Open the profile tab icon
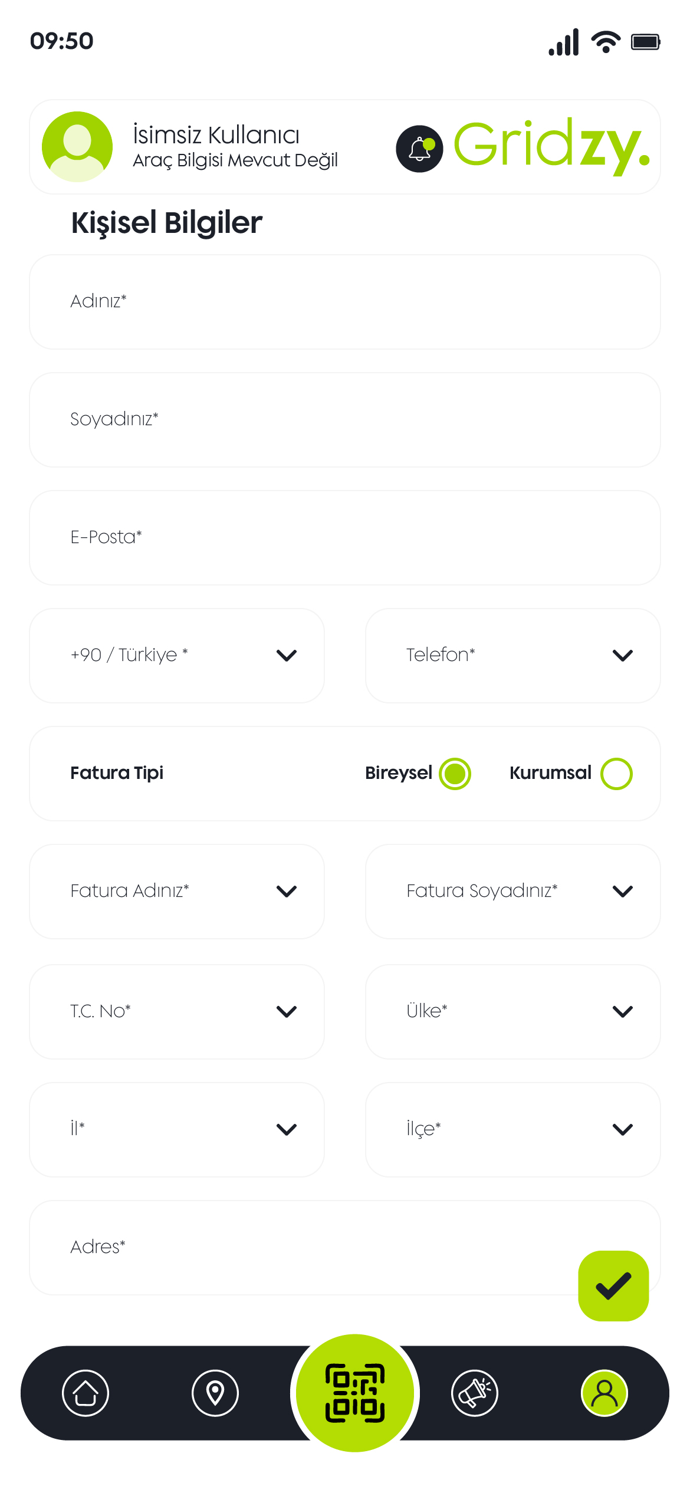 point(604,1393)
